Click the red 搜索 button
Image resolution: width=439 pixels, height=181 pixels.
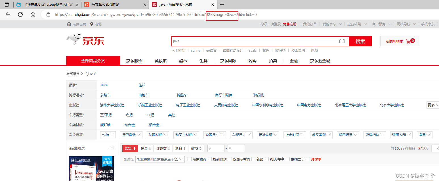pyautogui.click(x=360, y=41)
